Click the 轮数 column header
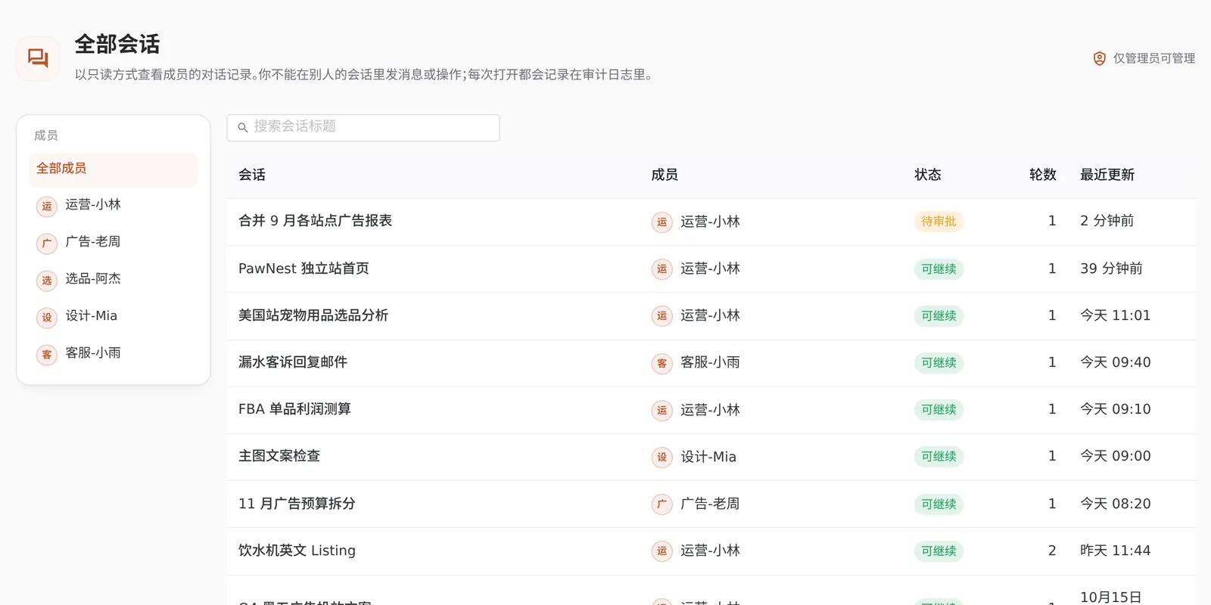The height and width of the screenshot is (605, 1211). (x=1043, y=175)
